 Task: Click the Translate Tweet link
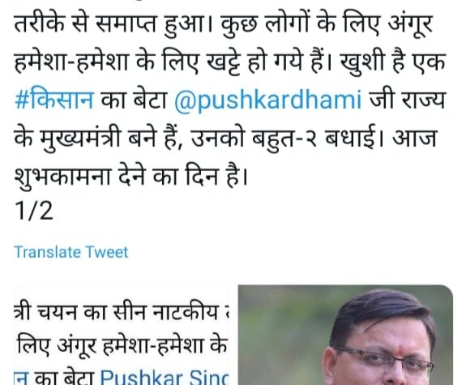71,252
